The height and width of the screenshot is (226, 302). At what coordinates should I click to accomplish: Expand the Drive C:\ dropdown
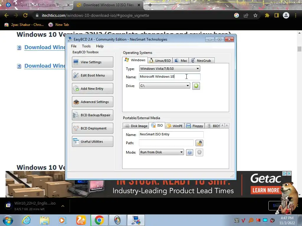click(165, 86)
